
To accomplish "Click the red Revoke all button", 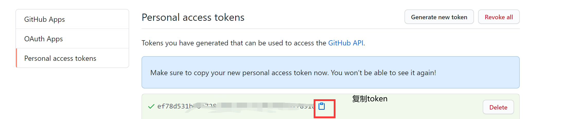I will [x=499, y=17].
